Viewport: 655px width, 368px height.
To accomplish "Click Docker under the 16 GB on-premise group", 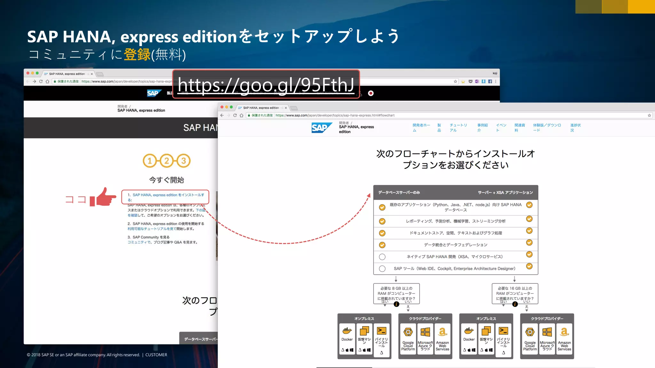I will click(469, 339).
